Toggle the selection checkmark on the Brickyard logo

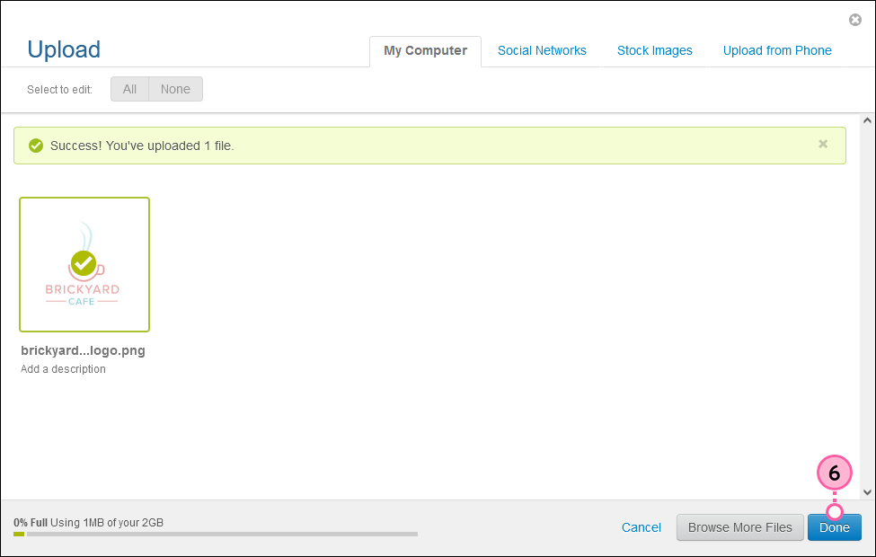tap(84, 263)
